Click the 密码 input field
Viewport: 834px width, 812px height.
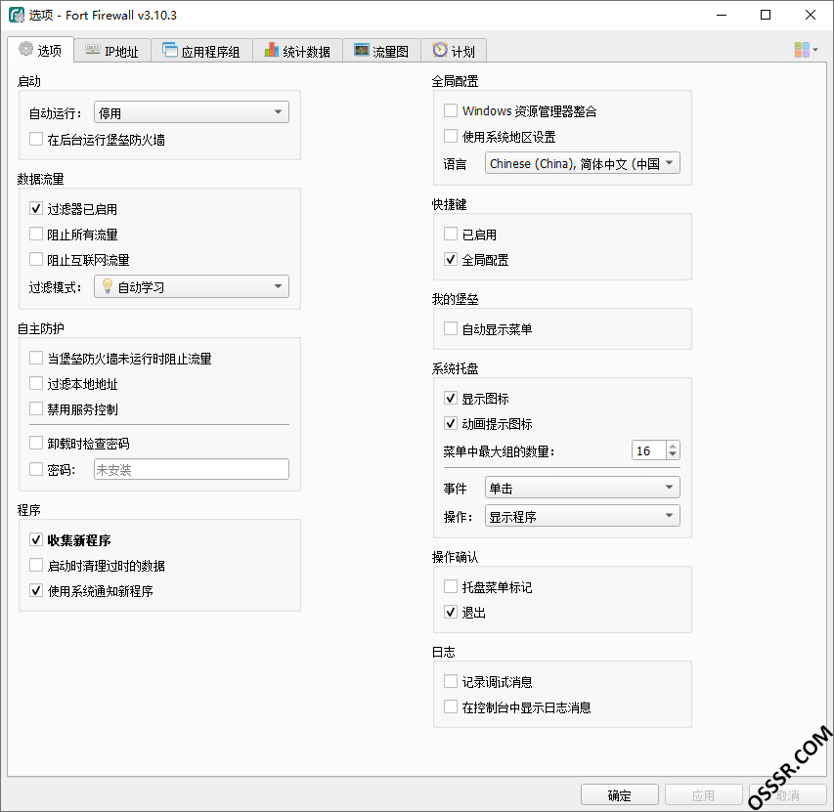(x=192, y=469)
